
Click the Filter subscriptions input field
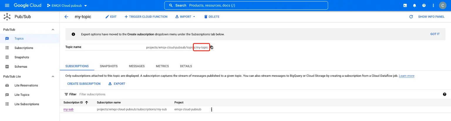tap(117, 94)
